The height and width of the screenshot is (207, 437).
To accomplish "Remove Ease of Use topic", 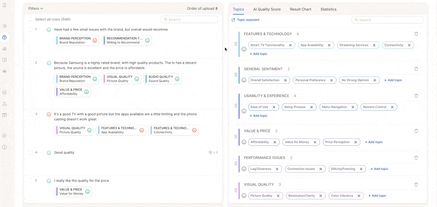I will 274,107.
